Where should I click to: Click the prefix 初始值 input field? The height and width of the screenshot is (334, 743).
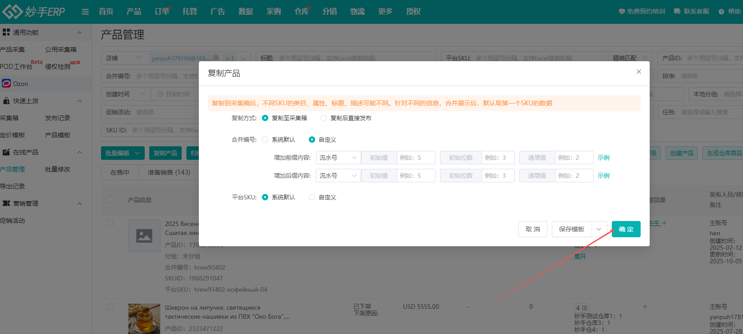coord(416,158)
